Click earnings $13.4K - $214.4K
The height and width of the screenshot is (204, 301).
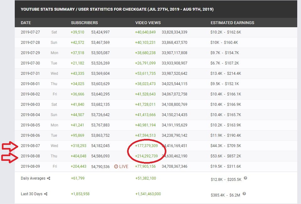tap(226, 74)
